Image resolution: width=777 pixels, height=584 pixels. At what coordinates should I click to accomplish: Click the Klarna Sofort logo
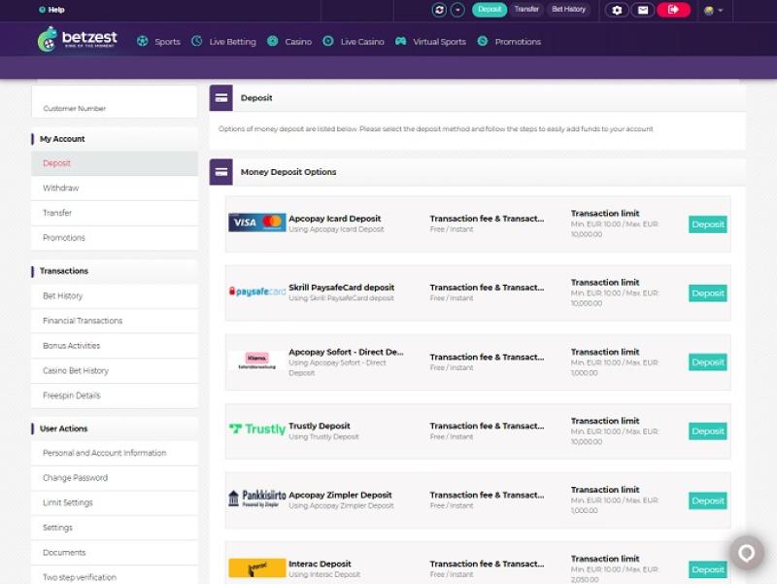(257, 361)
